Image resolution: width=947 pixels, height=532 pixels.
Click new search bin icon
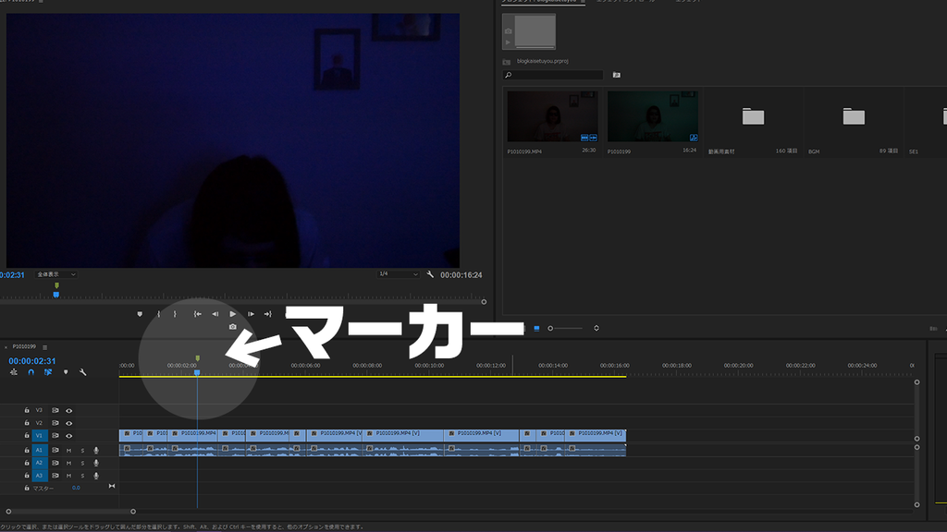pos(617,75)
